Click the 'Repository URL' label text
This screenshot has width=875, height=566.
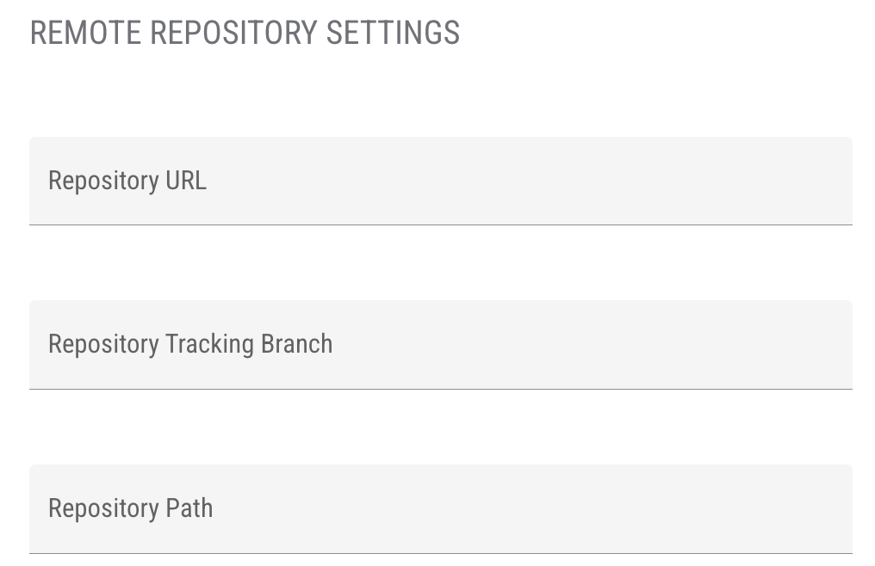[127, 181]
